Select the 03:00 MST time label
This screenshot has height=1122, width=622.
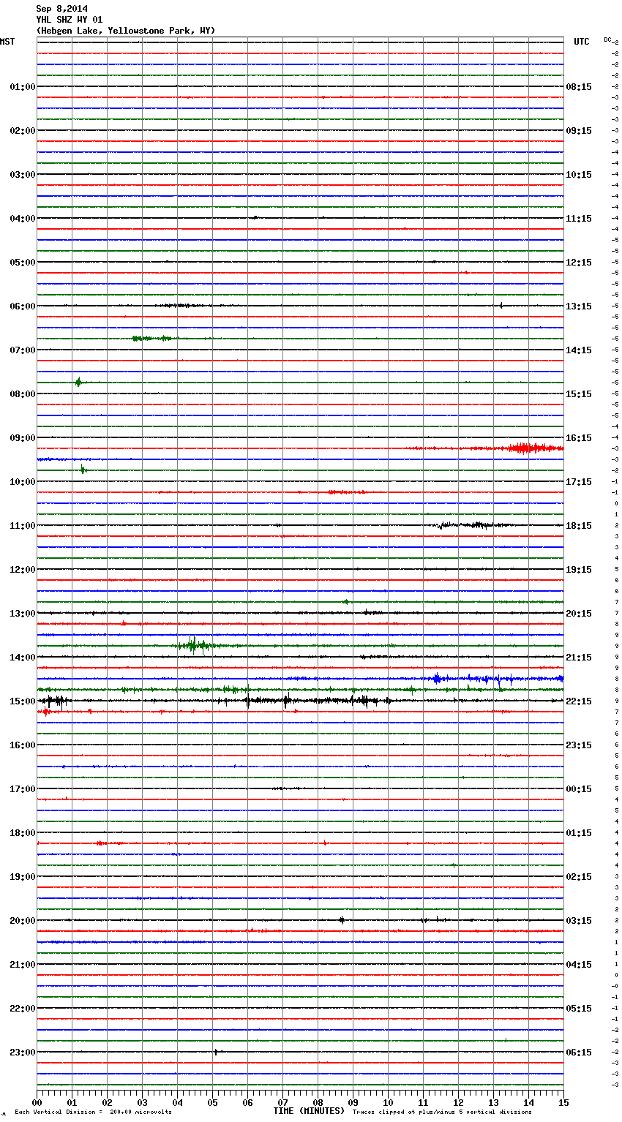[x=22, y=175]
